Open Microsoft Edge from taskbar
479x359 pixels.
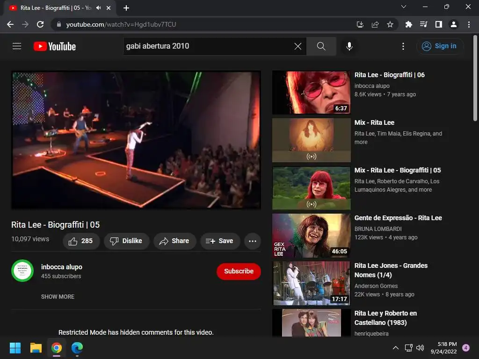(77, 348)
